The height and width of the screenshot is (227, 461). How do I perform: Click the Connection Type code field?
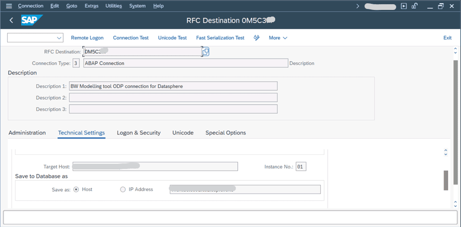click(76, 63)
